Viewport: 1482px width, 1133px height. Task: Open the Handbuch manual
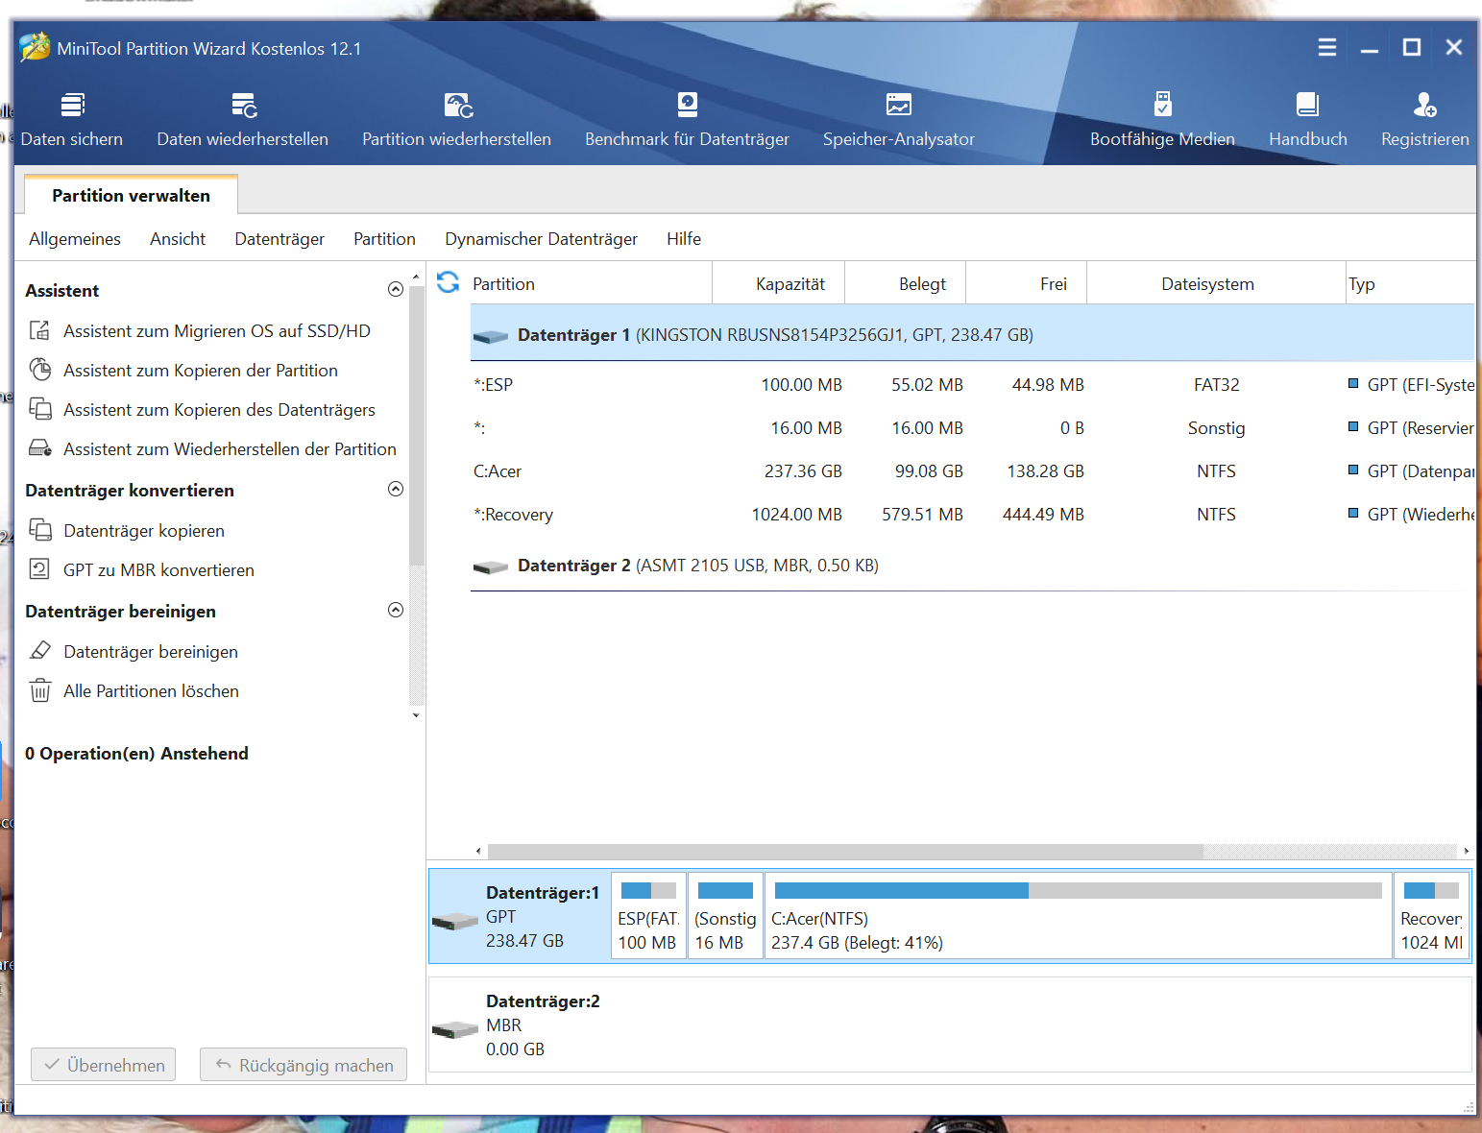point(1308,119)
